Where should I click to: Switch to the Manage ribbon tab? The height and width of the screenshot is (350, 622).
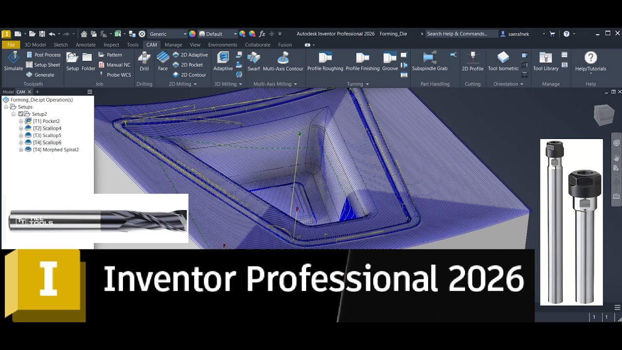tap(173, 45)
